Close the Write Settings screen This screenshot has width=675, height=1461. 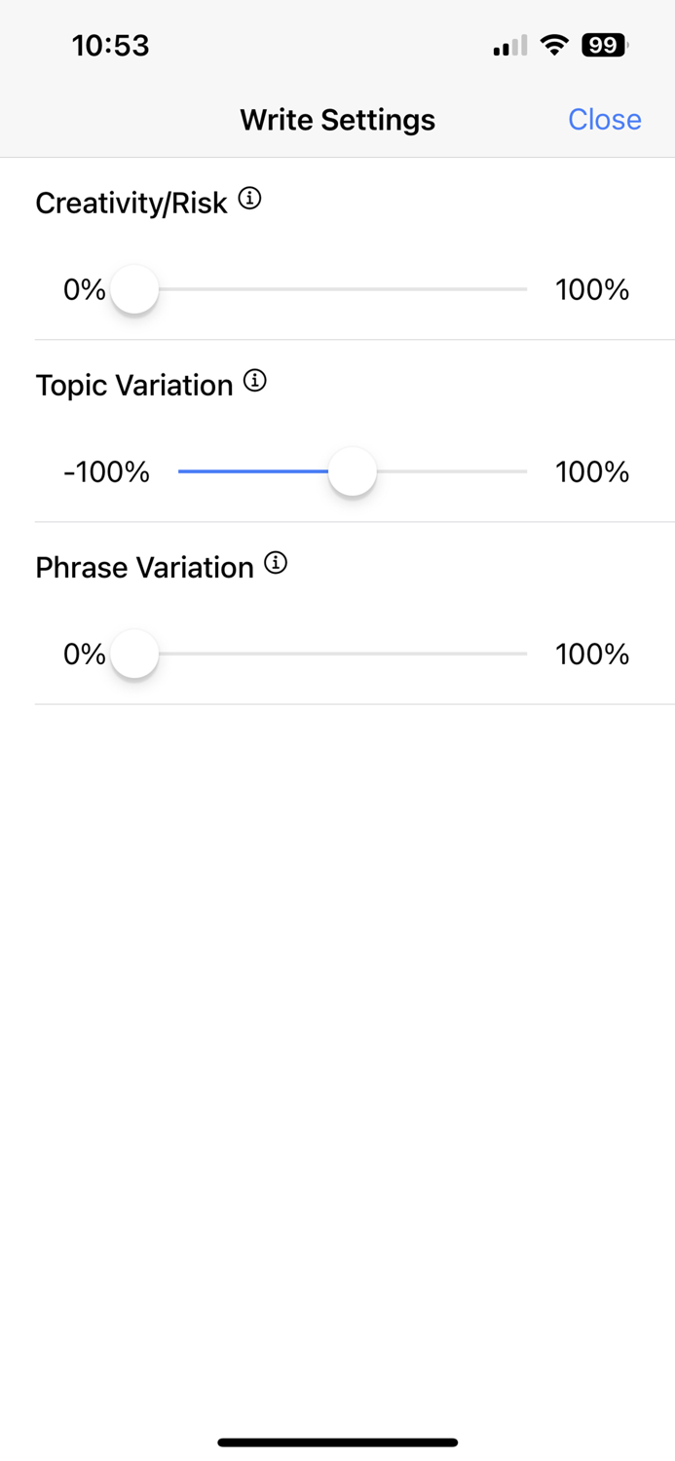(604, 119)
